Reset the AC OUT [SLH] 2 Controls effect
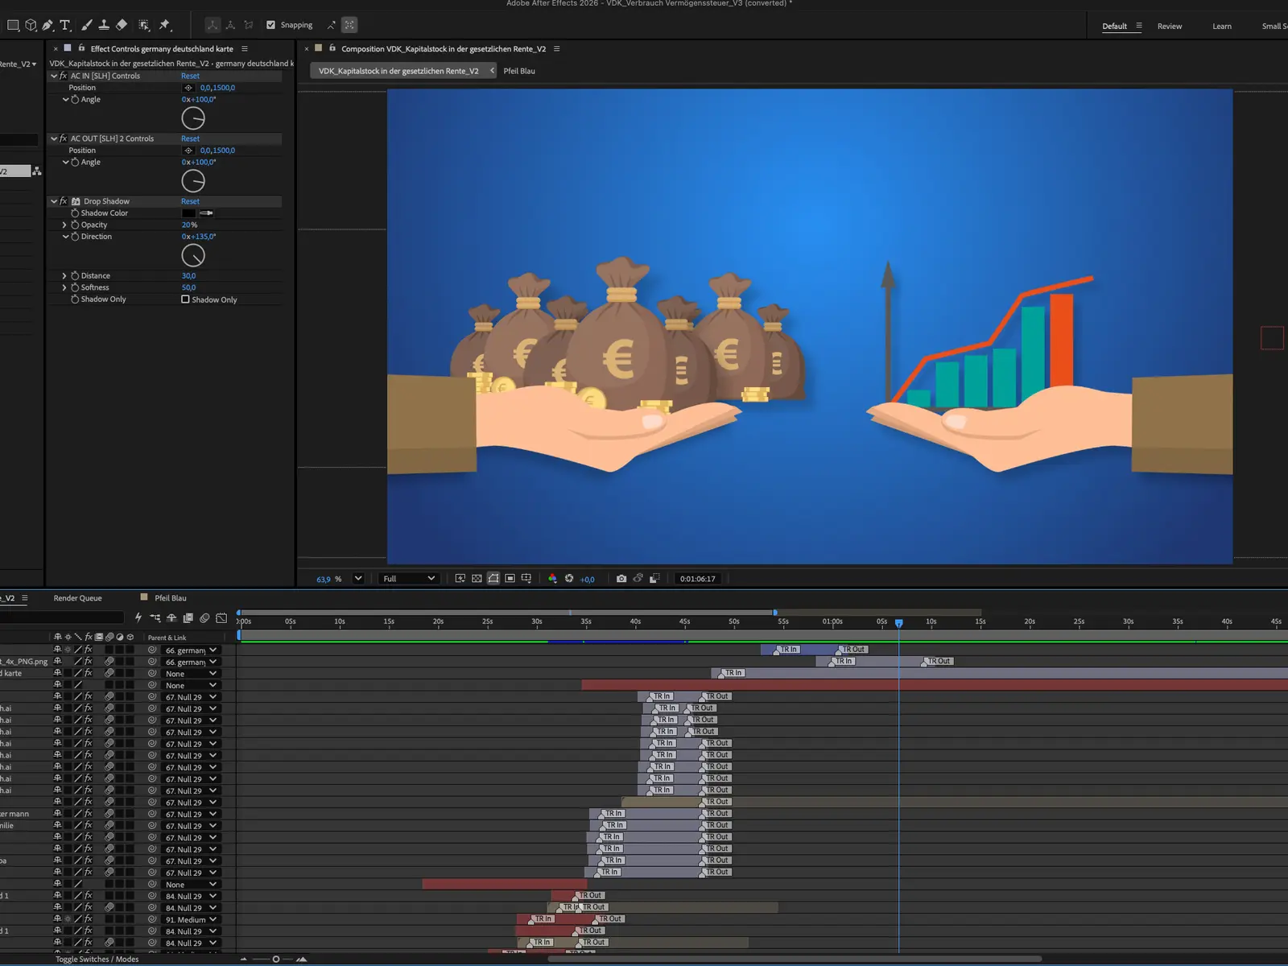The height and width of the screenshot is (966, 1288). [190, 138]
